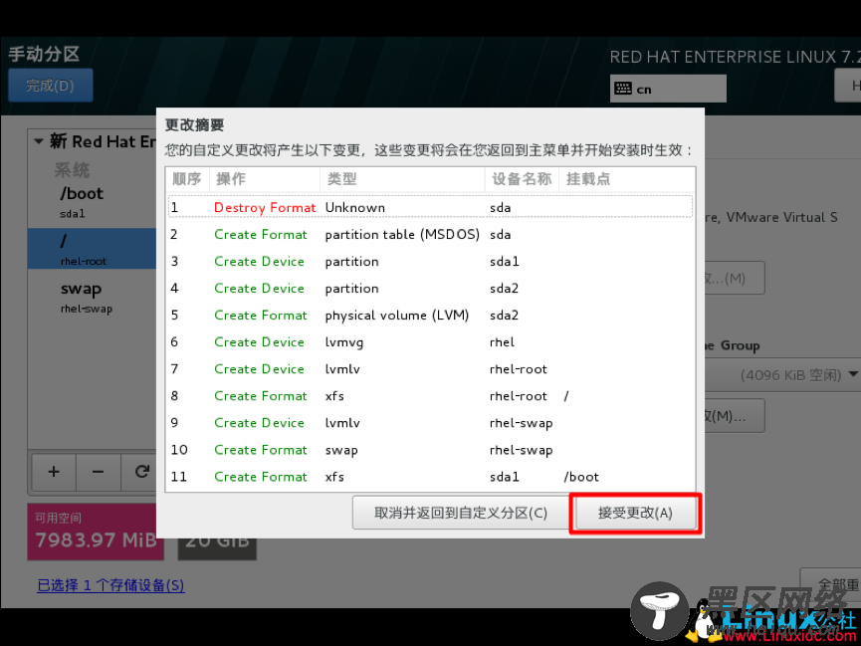Open the 已选择 1 个存储设备(S) link
The height and width of the screenshot is (646, 861).
pyautogui.click(x=110, y=585)
